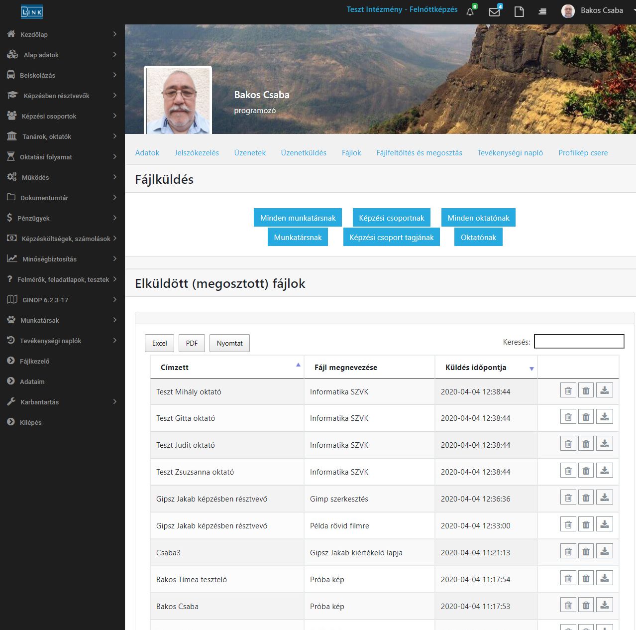
Task: Click the solid trash icon in Példa rövid filmre row
Action: 586,525
